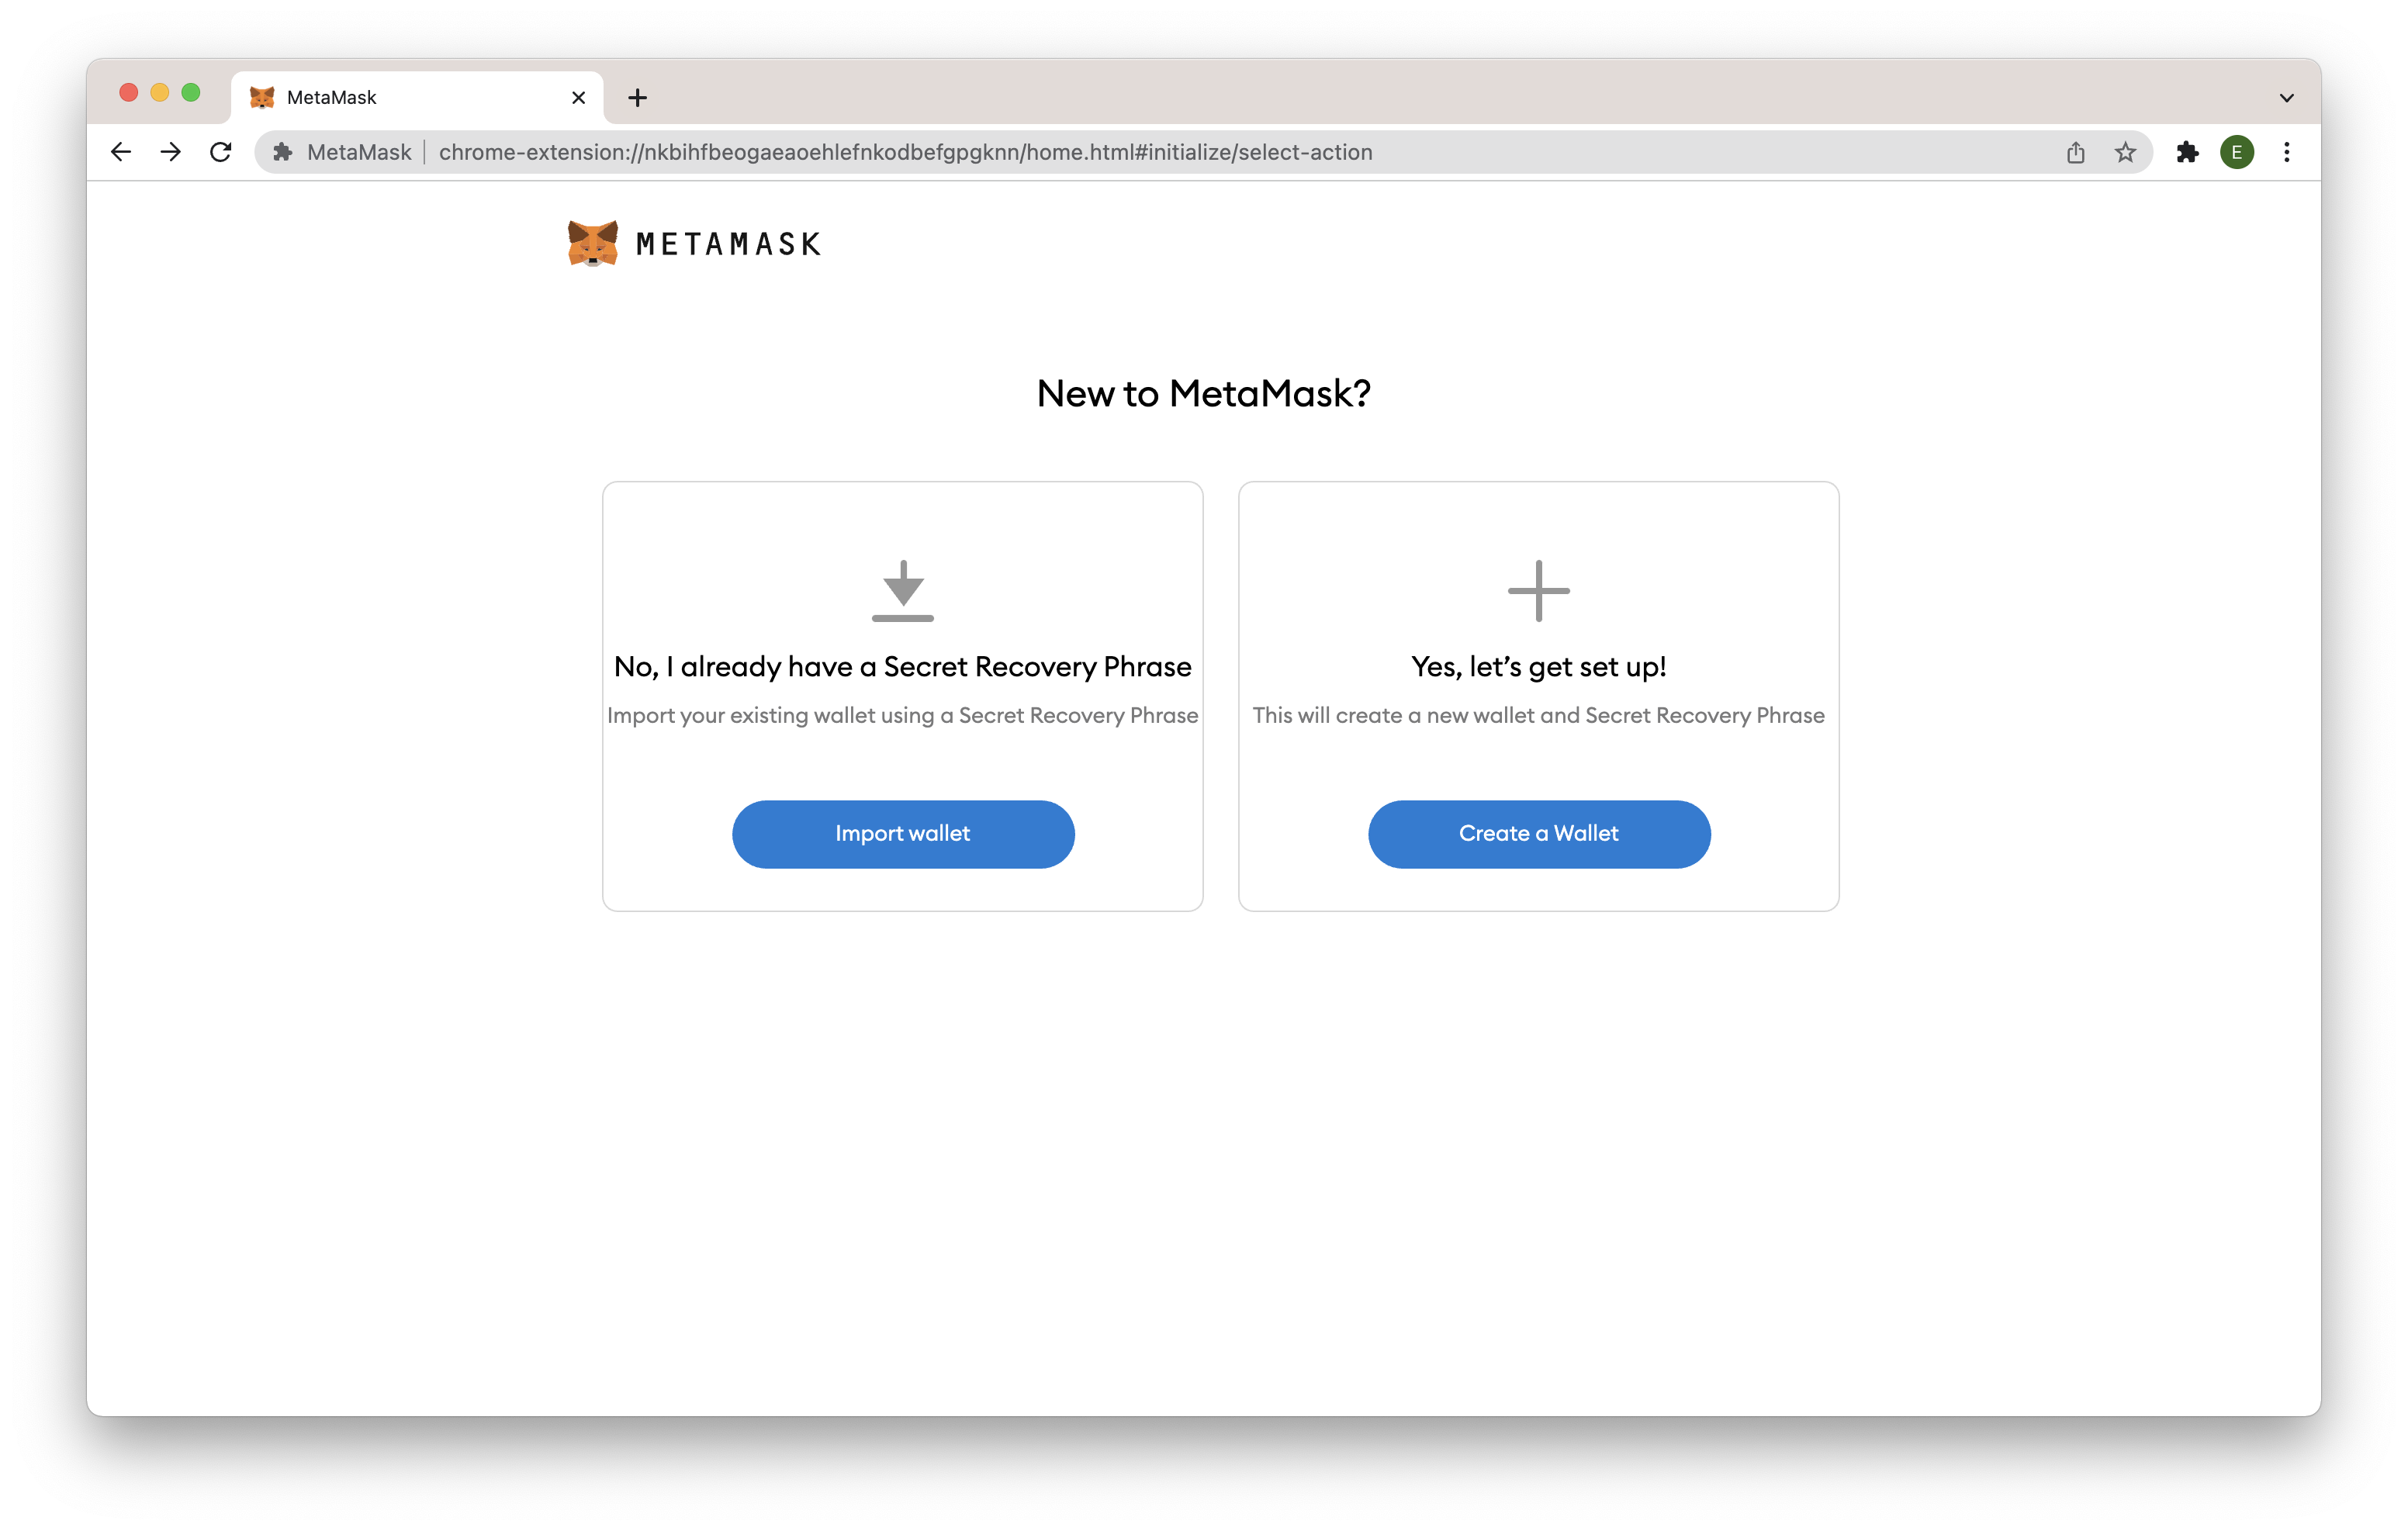Click the page refresh icon

pyautogui.click(x=220, y=153)
